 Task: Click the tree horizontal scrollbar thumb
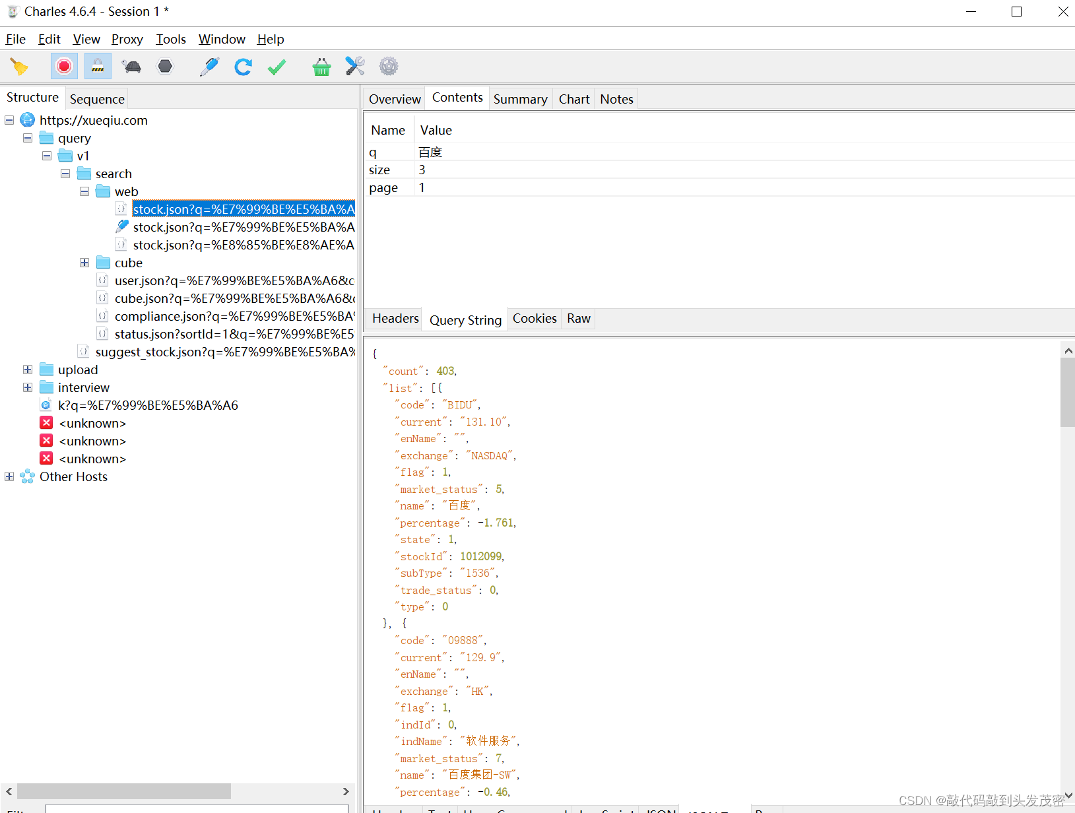[124, 791]
